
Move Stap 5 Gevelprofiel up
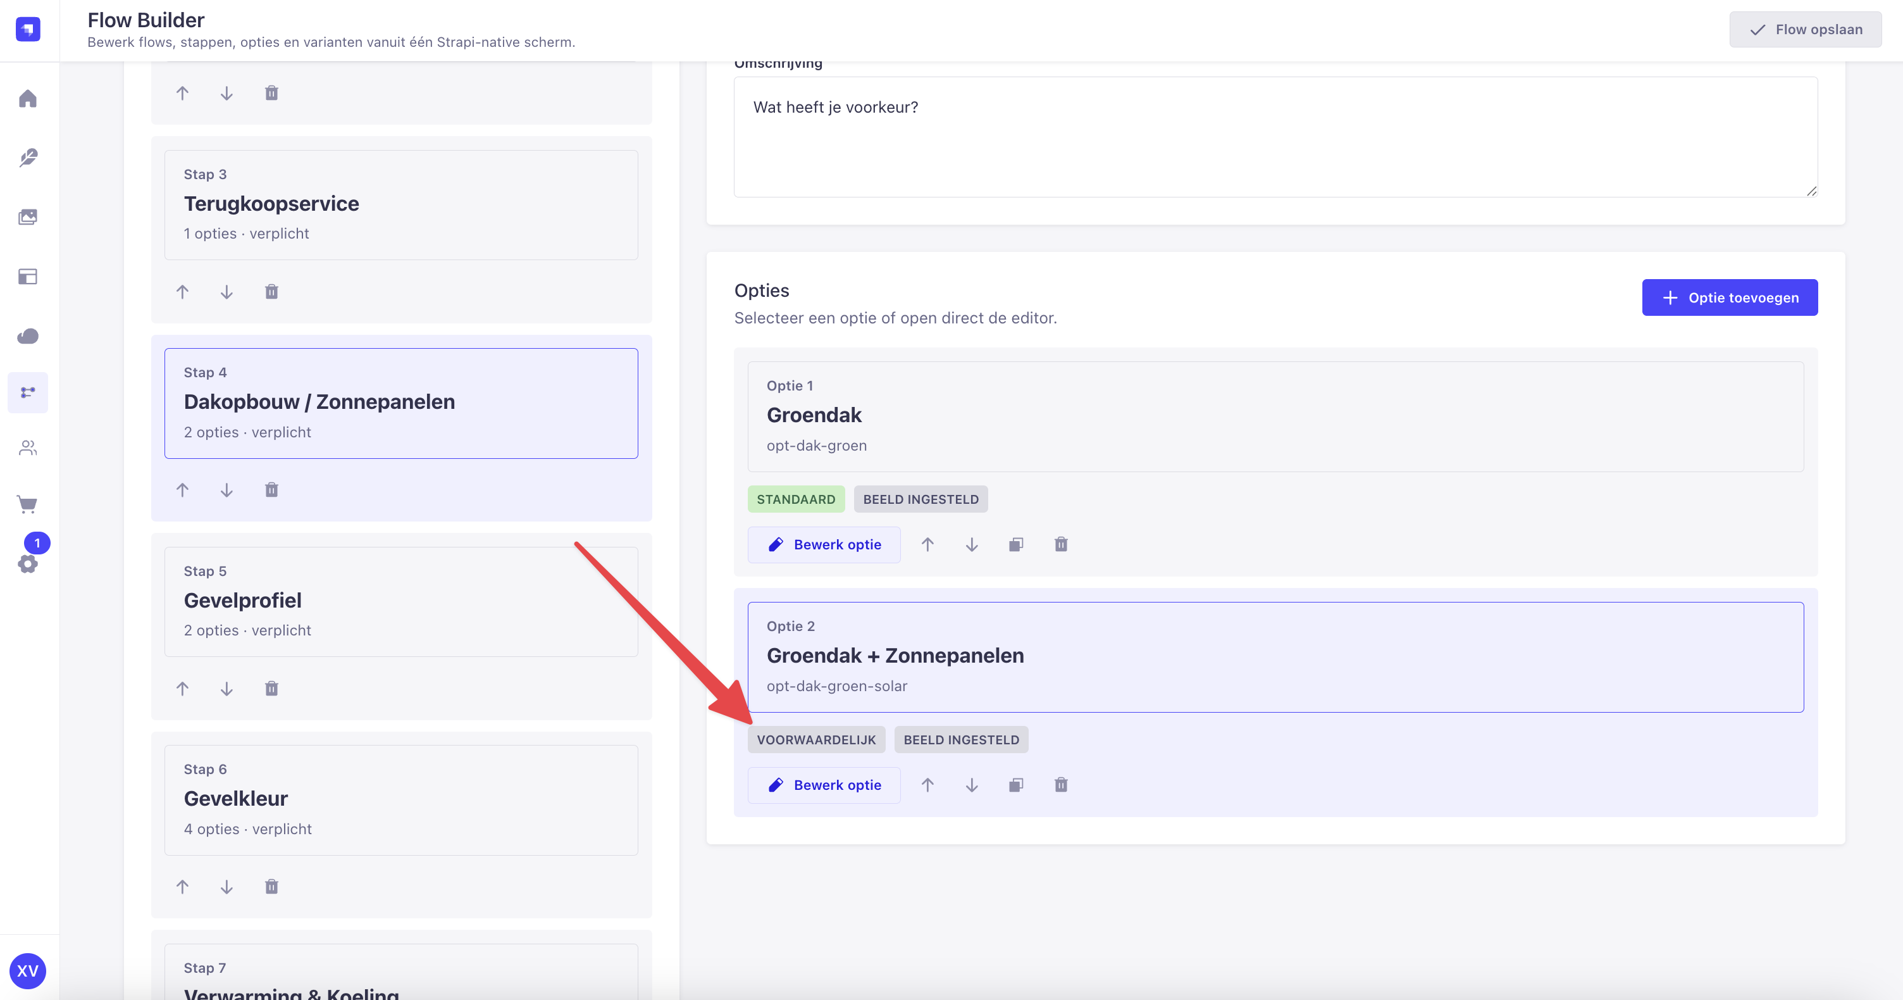(x=182, y=689)
